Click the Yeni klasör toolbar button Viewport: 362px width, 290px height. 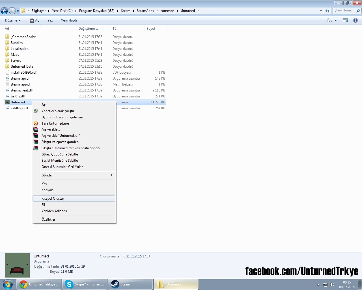click(x=69, y=20)
